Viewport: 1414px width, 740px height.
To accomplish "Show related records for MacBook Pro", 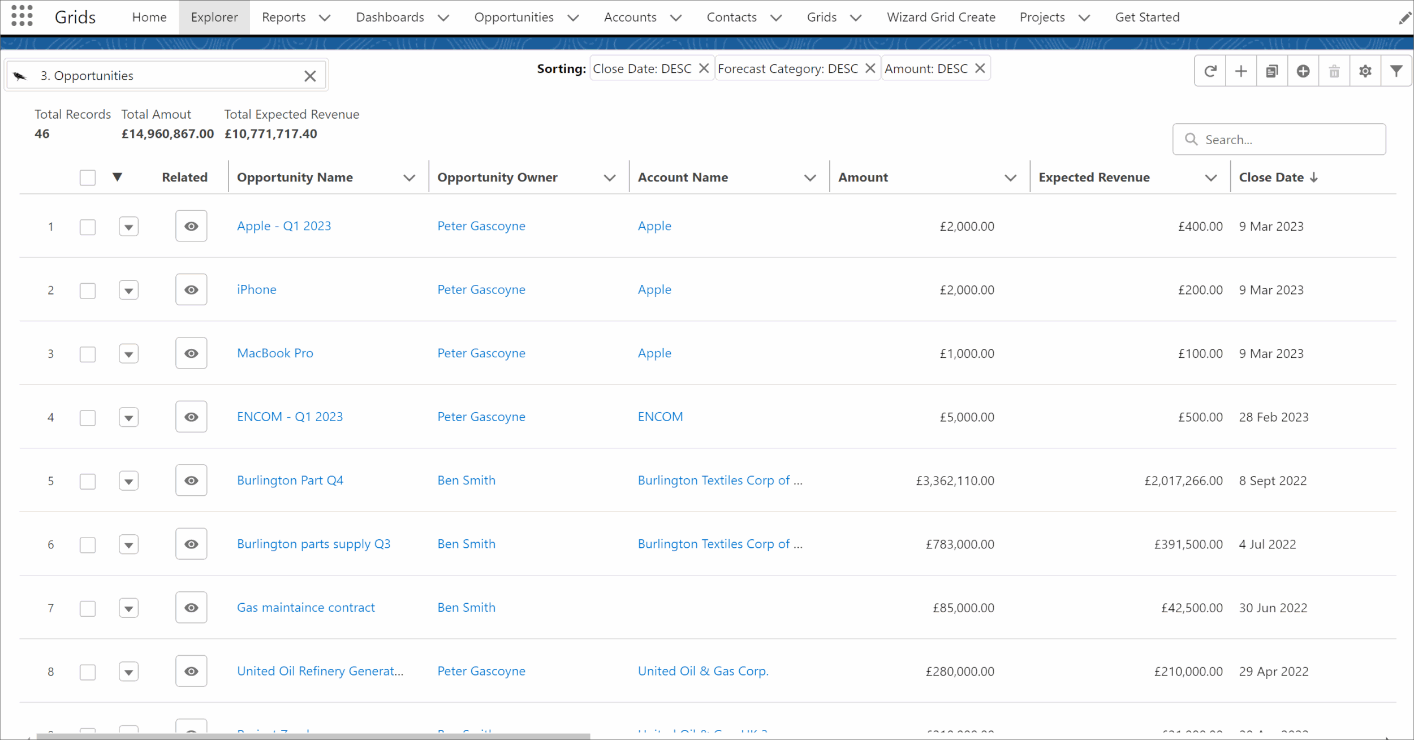I will [191, 353].
